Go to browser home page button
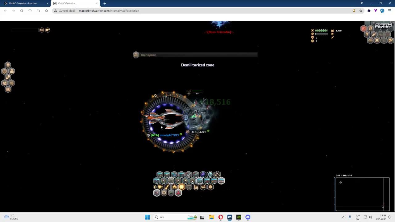The height and width of the screenshot is (222, 395). click(x=30, y=10)
